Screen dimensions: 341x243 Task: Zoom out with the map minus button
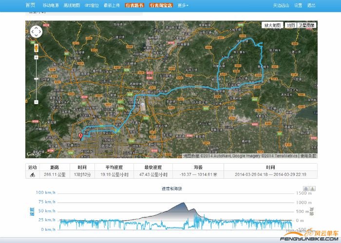point(36,101)
